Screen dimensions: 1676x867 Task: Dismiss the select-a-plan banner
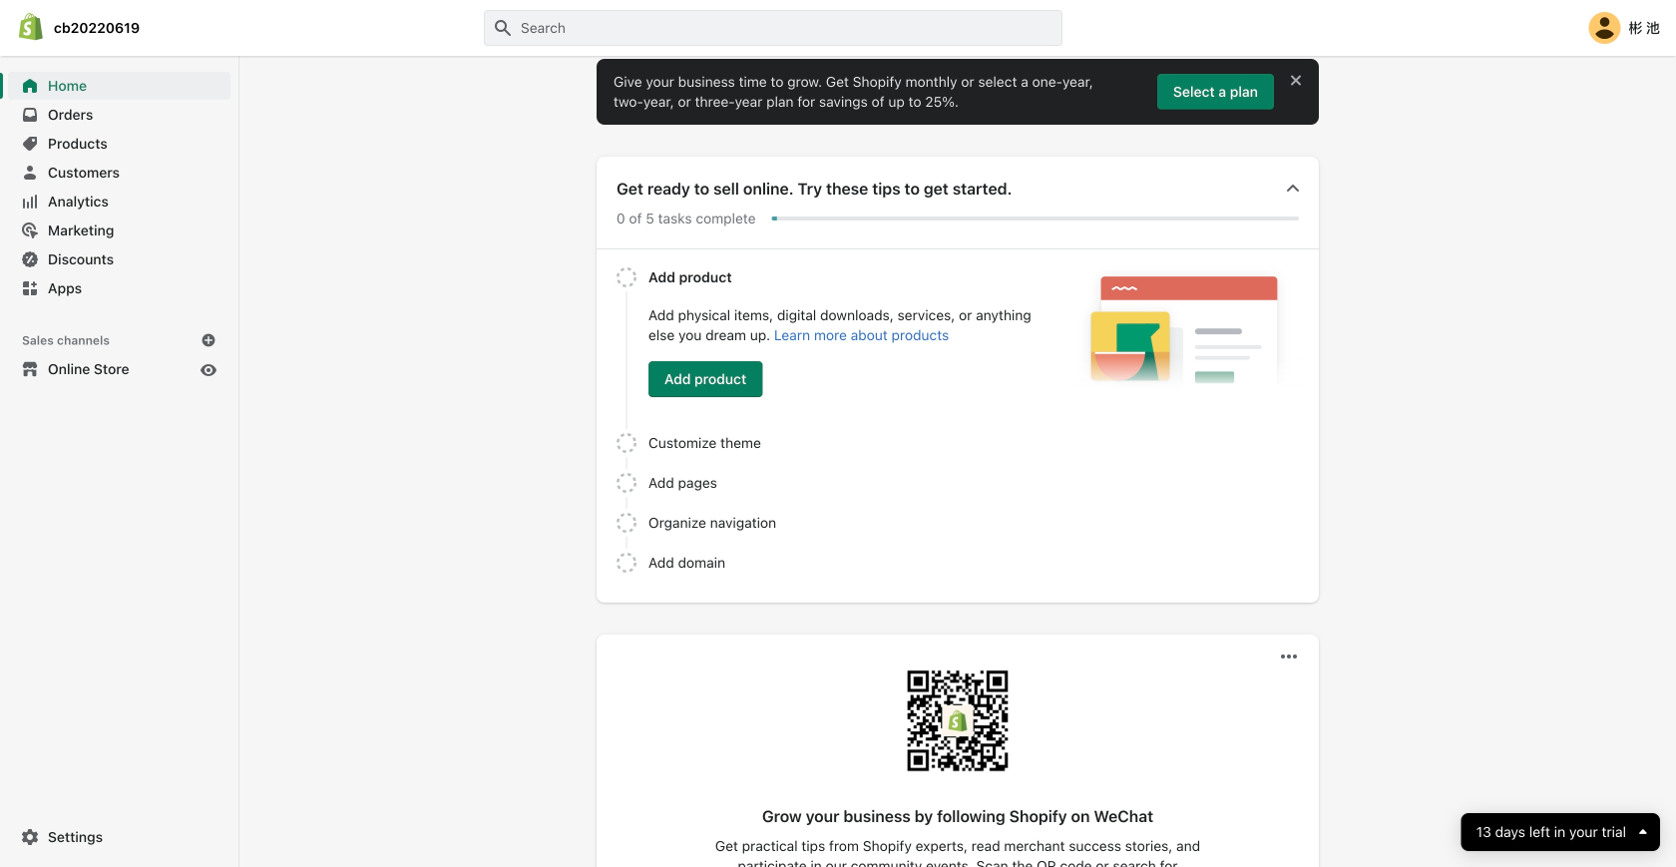click(1296, 81)
